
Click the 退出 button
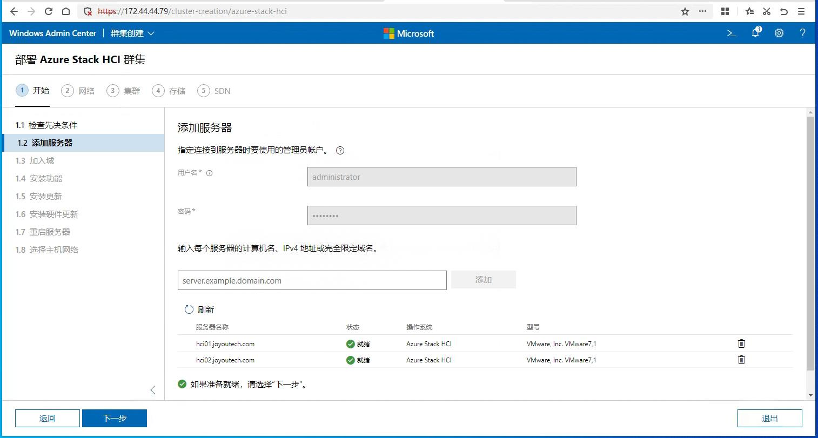(x=770, y=418)
